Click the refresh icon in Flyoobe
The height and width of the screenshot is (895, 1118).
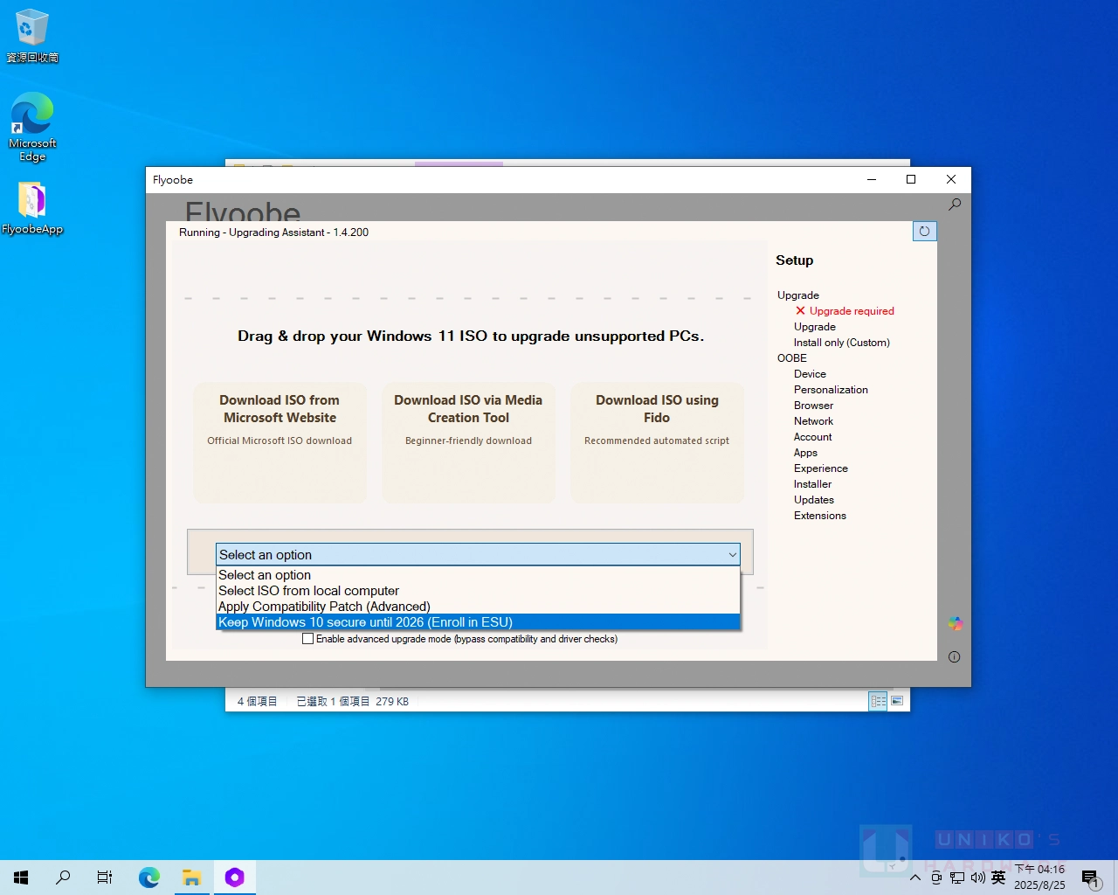pyautogui.click(x=924, y=231)
